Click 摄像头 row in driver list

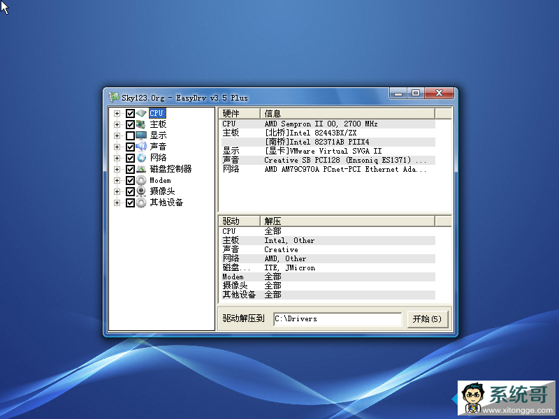328,286
